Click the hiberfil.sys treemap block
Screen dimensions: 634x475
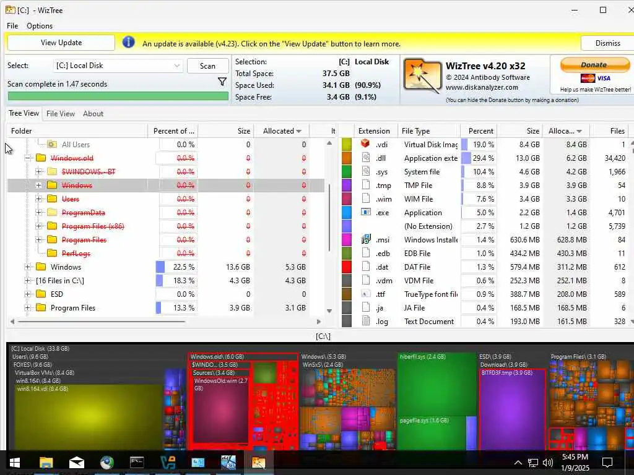436,383
